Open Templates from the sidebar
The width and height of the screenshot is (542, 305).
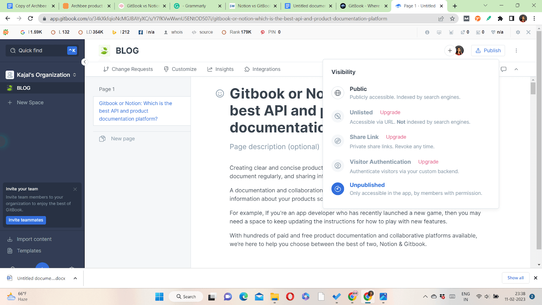[x=29, y=251]
